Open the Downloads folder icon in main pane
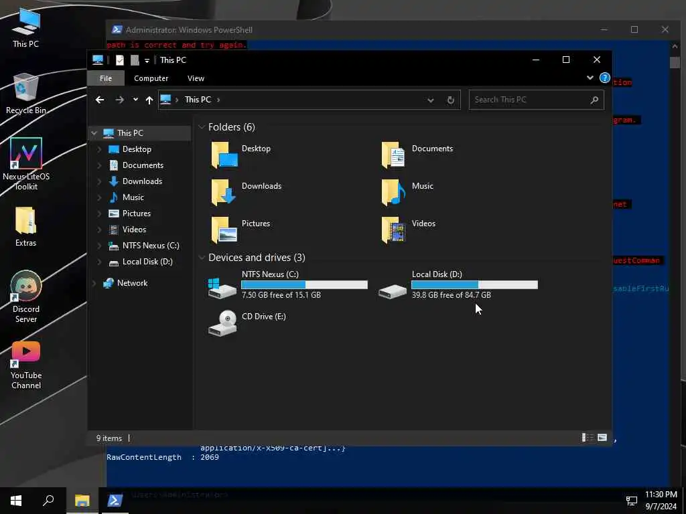The image size is (686, 514). click(224, 192)
